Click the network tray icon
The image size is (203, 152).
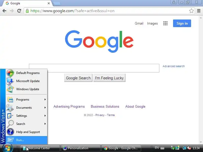(x=184, y=148)
